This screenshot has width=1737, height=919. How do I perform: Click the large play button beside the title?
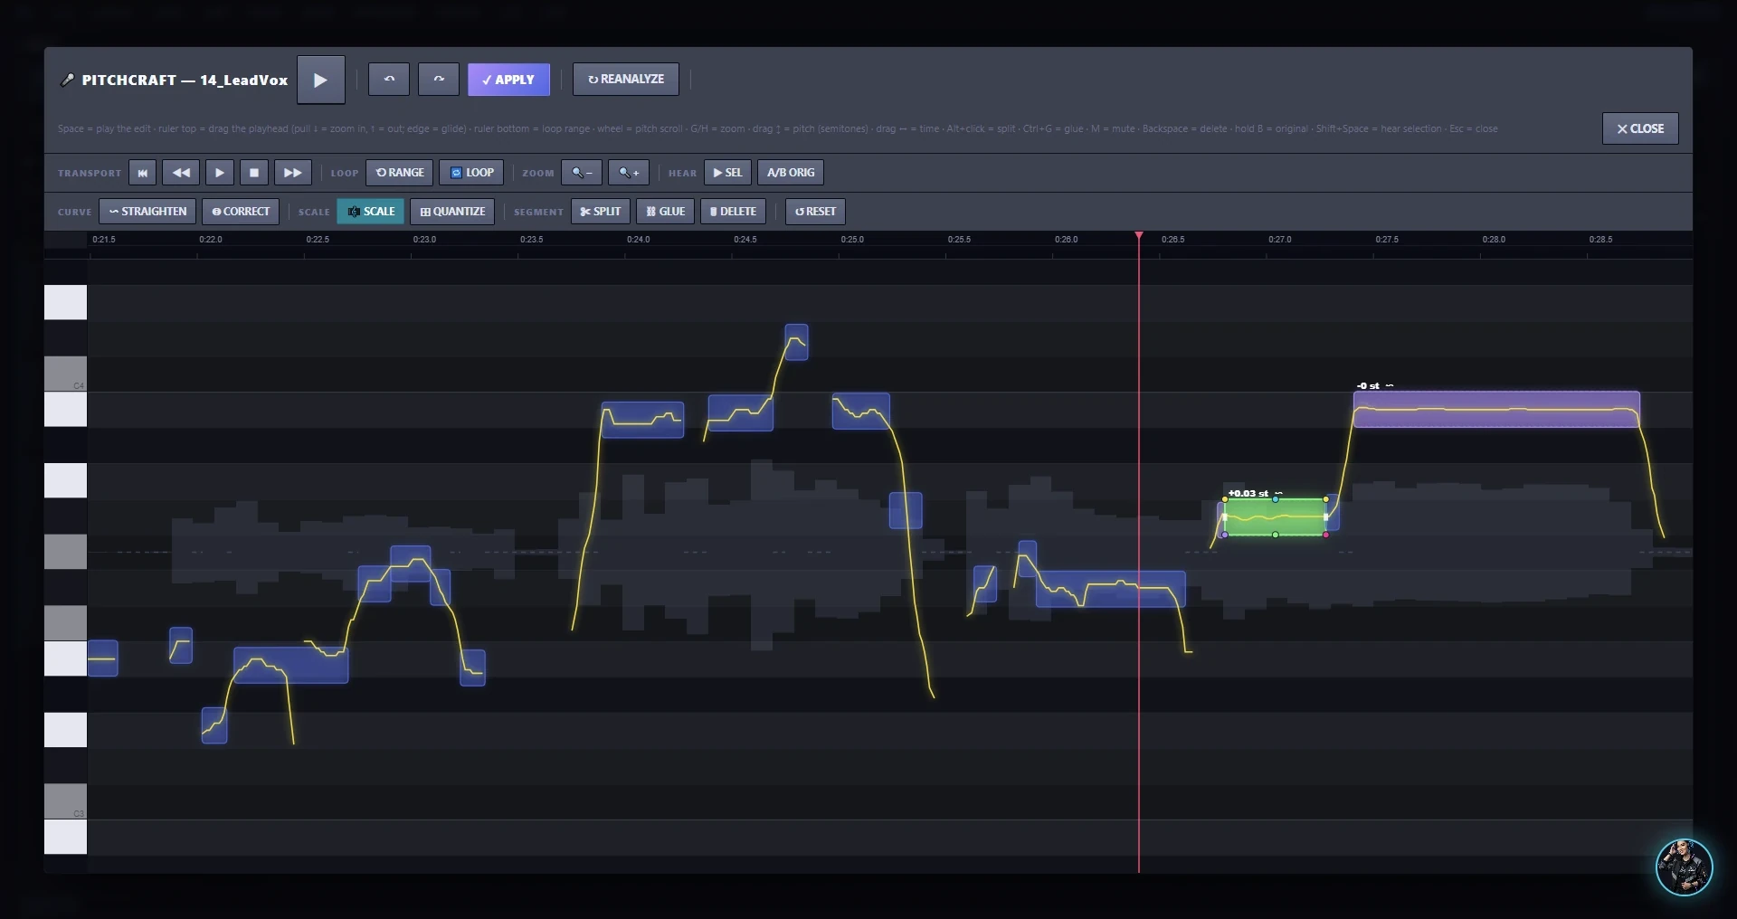click(320, 80)
